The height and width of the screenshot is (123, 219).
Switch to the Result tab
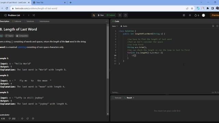(128, 98)
